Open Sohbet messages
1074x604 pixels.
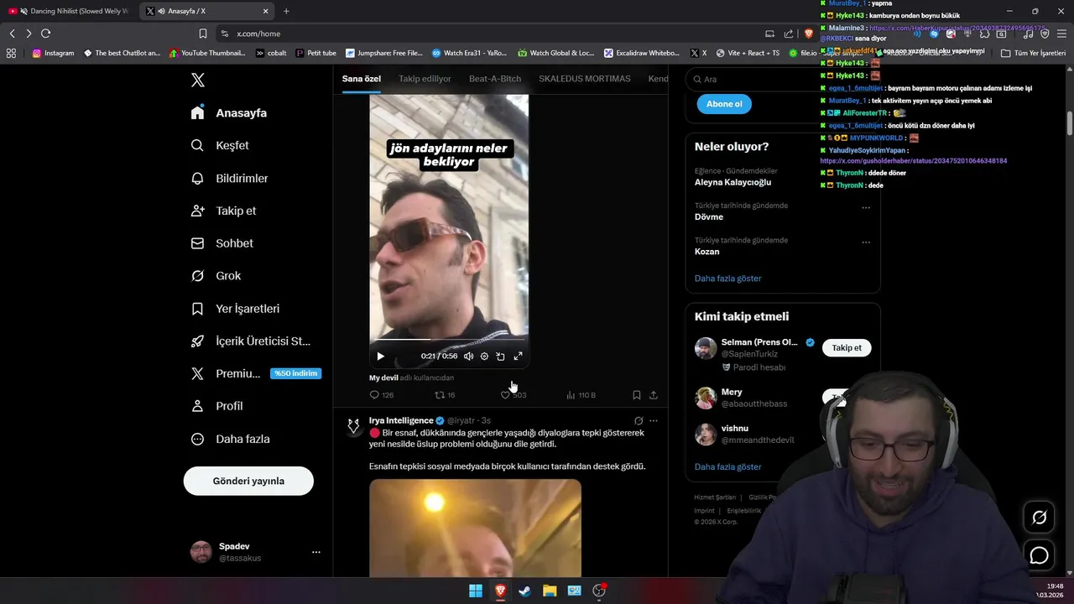tap(222, 243)
